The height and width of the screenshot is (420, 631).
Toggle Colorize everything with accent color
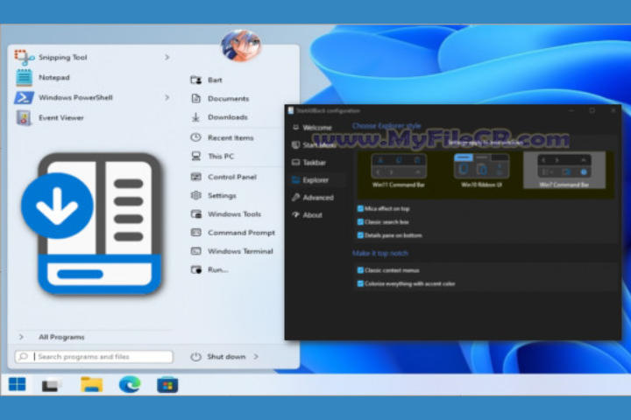360,283
